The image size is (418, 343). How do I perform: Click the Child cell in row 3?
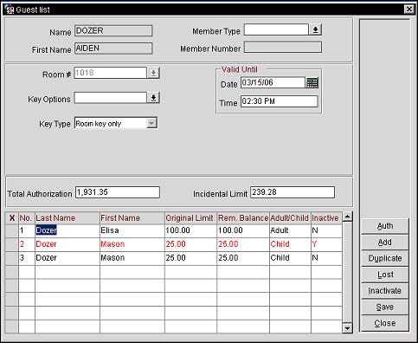tap(290, 258)
